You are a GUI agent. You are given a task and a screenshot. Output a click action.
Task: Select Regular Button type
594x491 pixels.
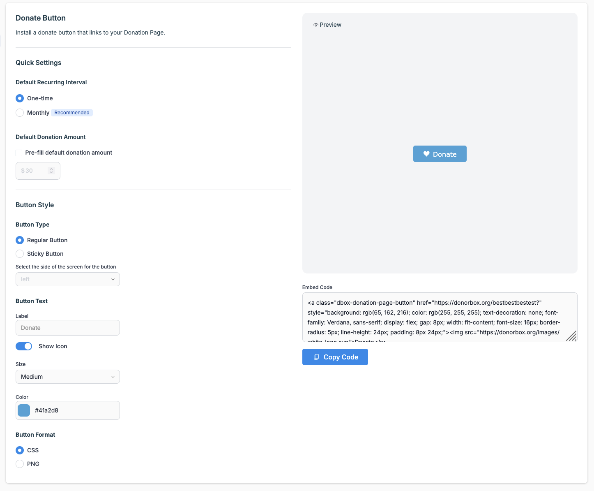click(x=20, y=240)
